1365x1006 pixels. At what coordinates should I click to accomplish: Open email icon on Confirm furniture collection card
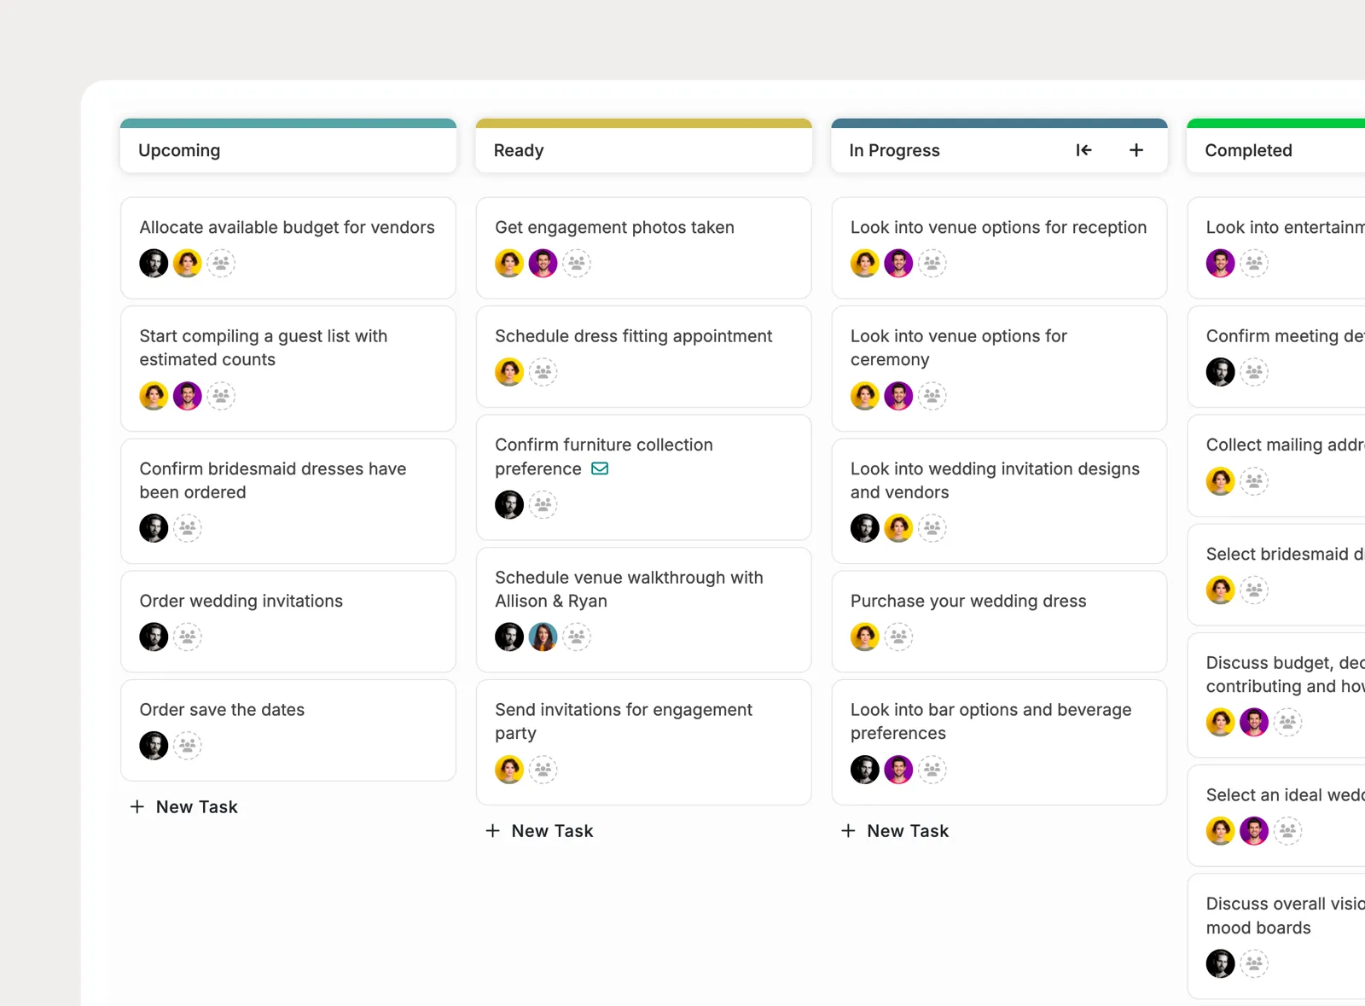pyautogui.click(x=600, y=468)
